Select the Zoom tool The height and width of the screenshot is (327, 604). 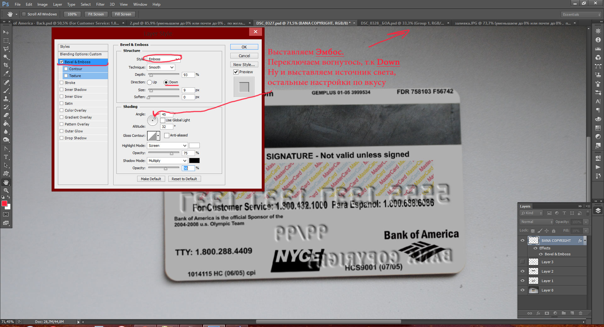[6, 191]
